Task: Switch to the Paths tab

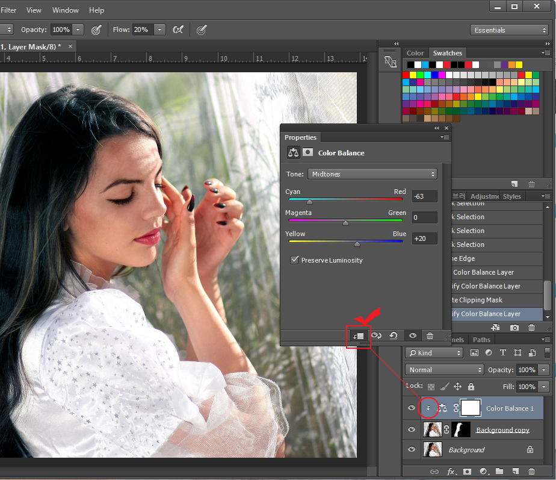Action: tap(481, 340)
